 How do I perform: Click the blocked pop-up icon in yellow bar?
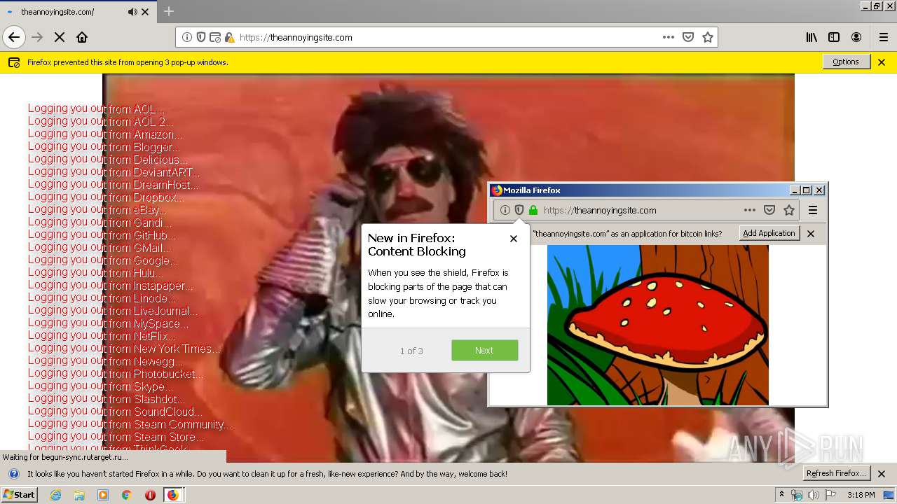[14, 62]
